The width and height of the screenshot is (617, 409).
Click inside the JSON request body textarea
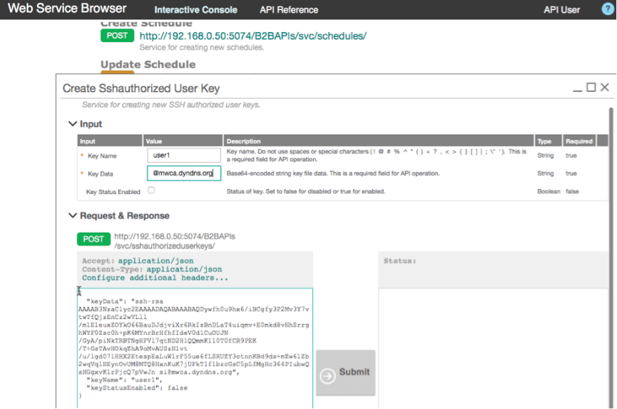(x=195, y=348)
